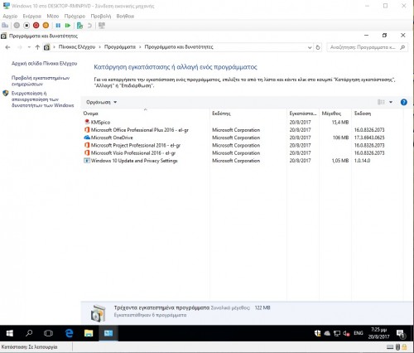Click the red Shut Down VM icon
The height and width of the screenshot is (353, 414).
pyautogui.click(x=36, y=26)
